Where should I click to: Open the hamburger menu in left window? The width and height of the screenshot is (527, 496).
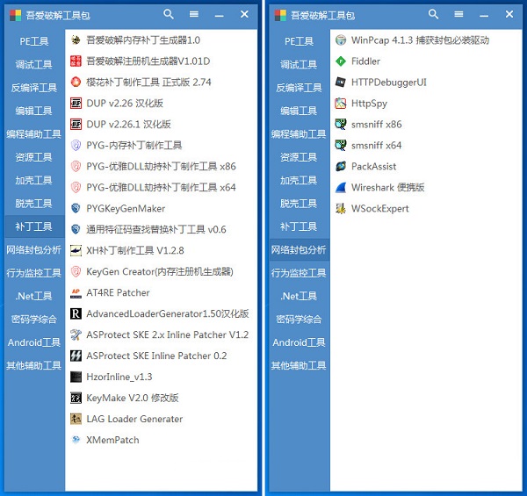click(193, 14)
